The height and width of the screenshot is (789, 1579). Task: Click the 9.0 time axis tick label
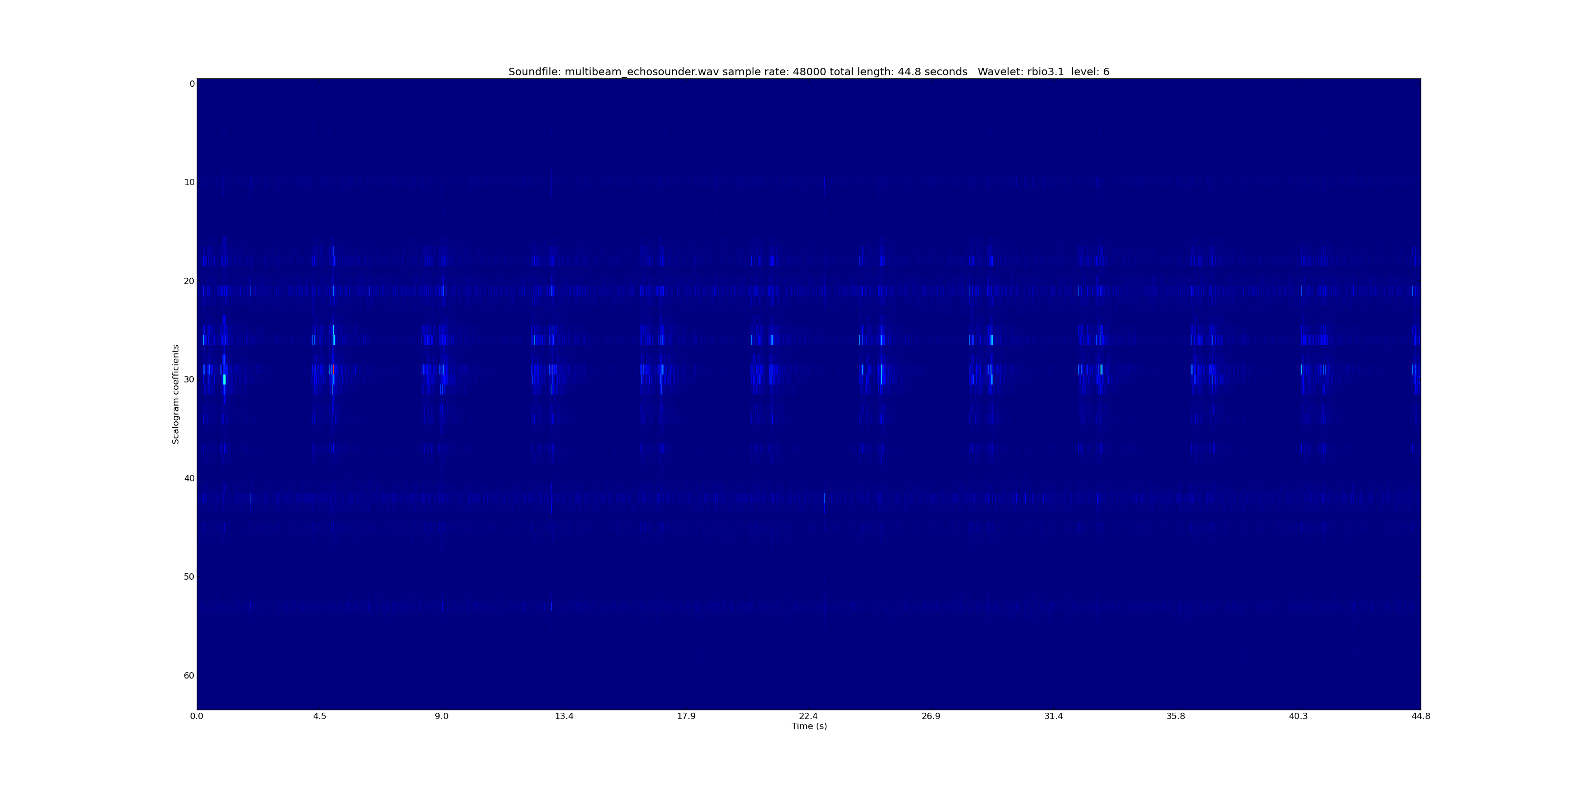(x=442, y=716)
